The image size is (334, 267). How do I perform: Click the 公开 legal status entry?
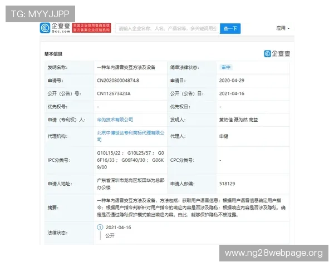[110, 235]
